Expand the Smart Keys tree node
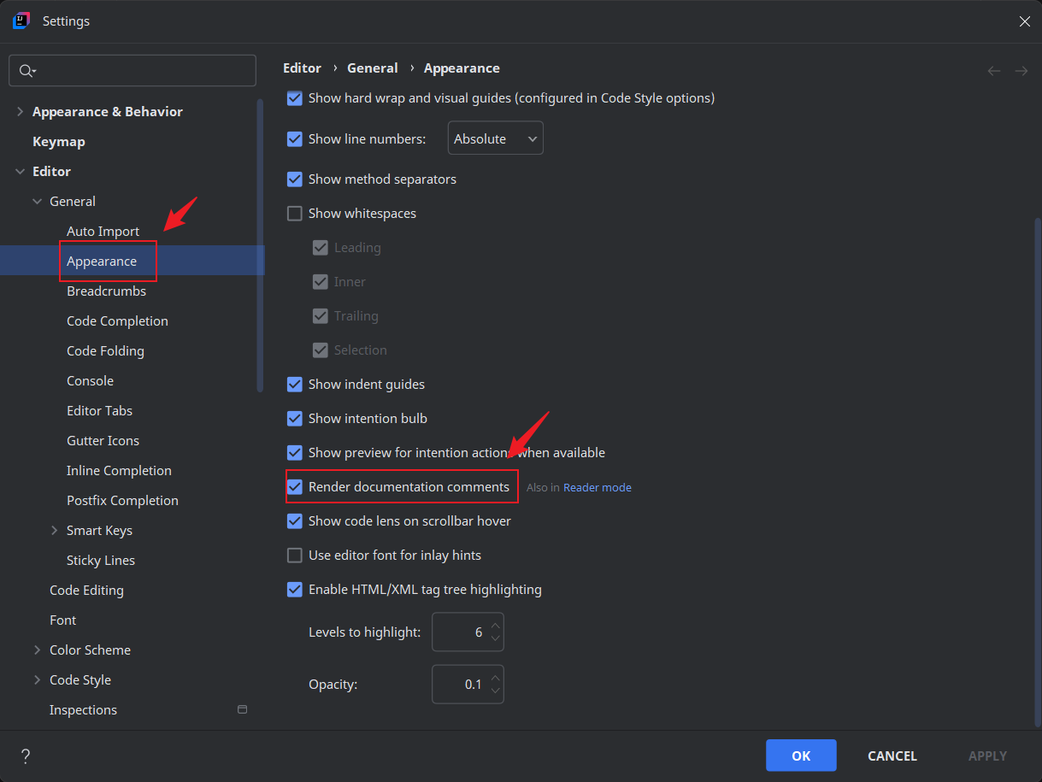 pos(55,531)
